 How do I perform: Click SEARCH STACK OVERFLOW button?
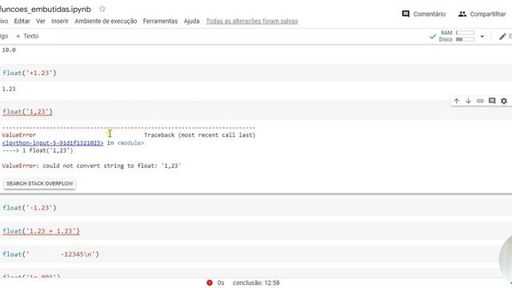tap(40, 183)
